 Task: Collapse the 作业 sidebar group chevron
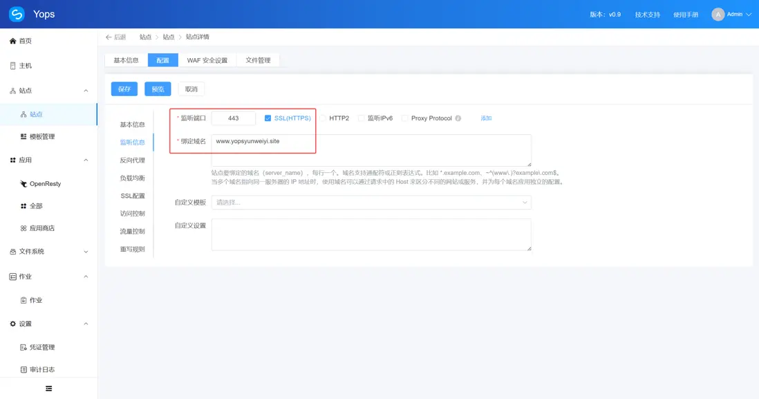click(86, 277)
